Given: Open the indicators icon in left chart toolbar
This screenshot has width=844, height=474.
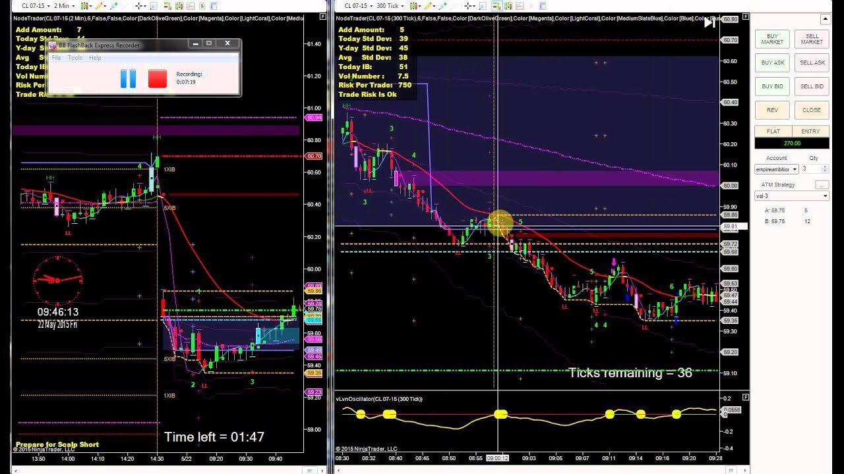Looking at the screenshot, I should (x=192, y=6).
